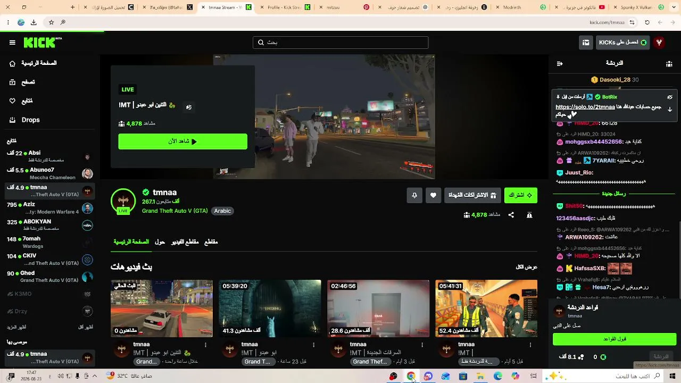Click the Grand Theft Auto V (GTA) category link
The width and height of the screenshot is (681, 383).
(175, 211)
